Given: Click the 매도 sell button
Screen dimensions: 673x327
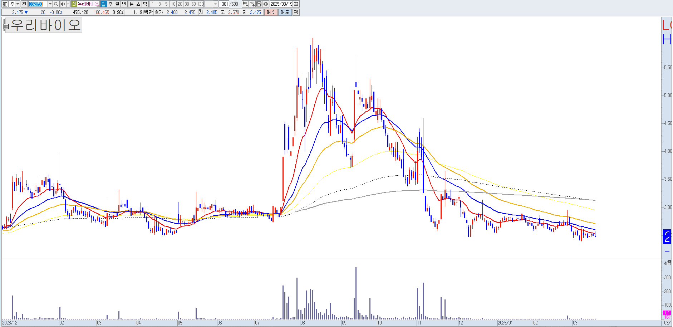Looking at the screenshot, I should point(285,12).
